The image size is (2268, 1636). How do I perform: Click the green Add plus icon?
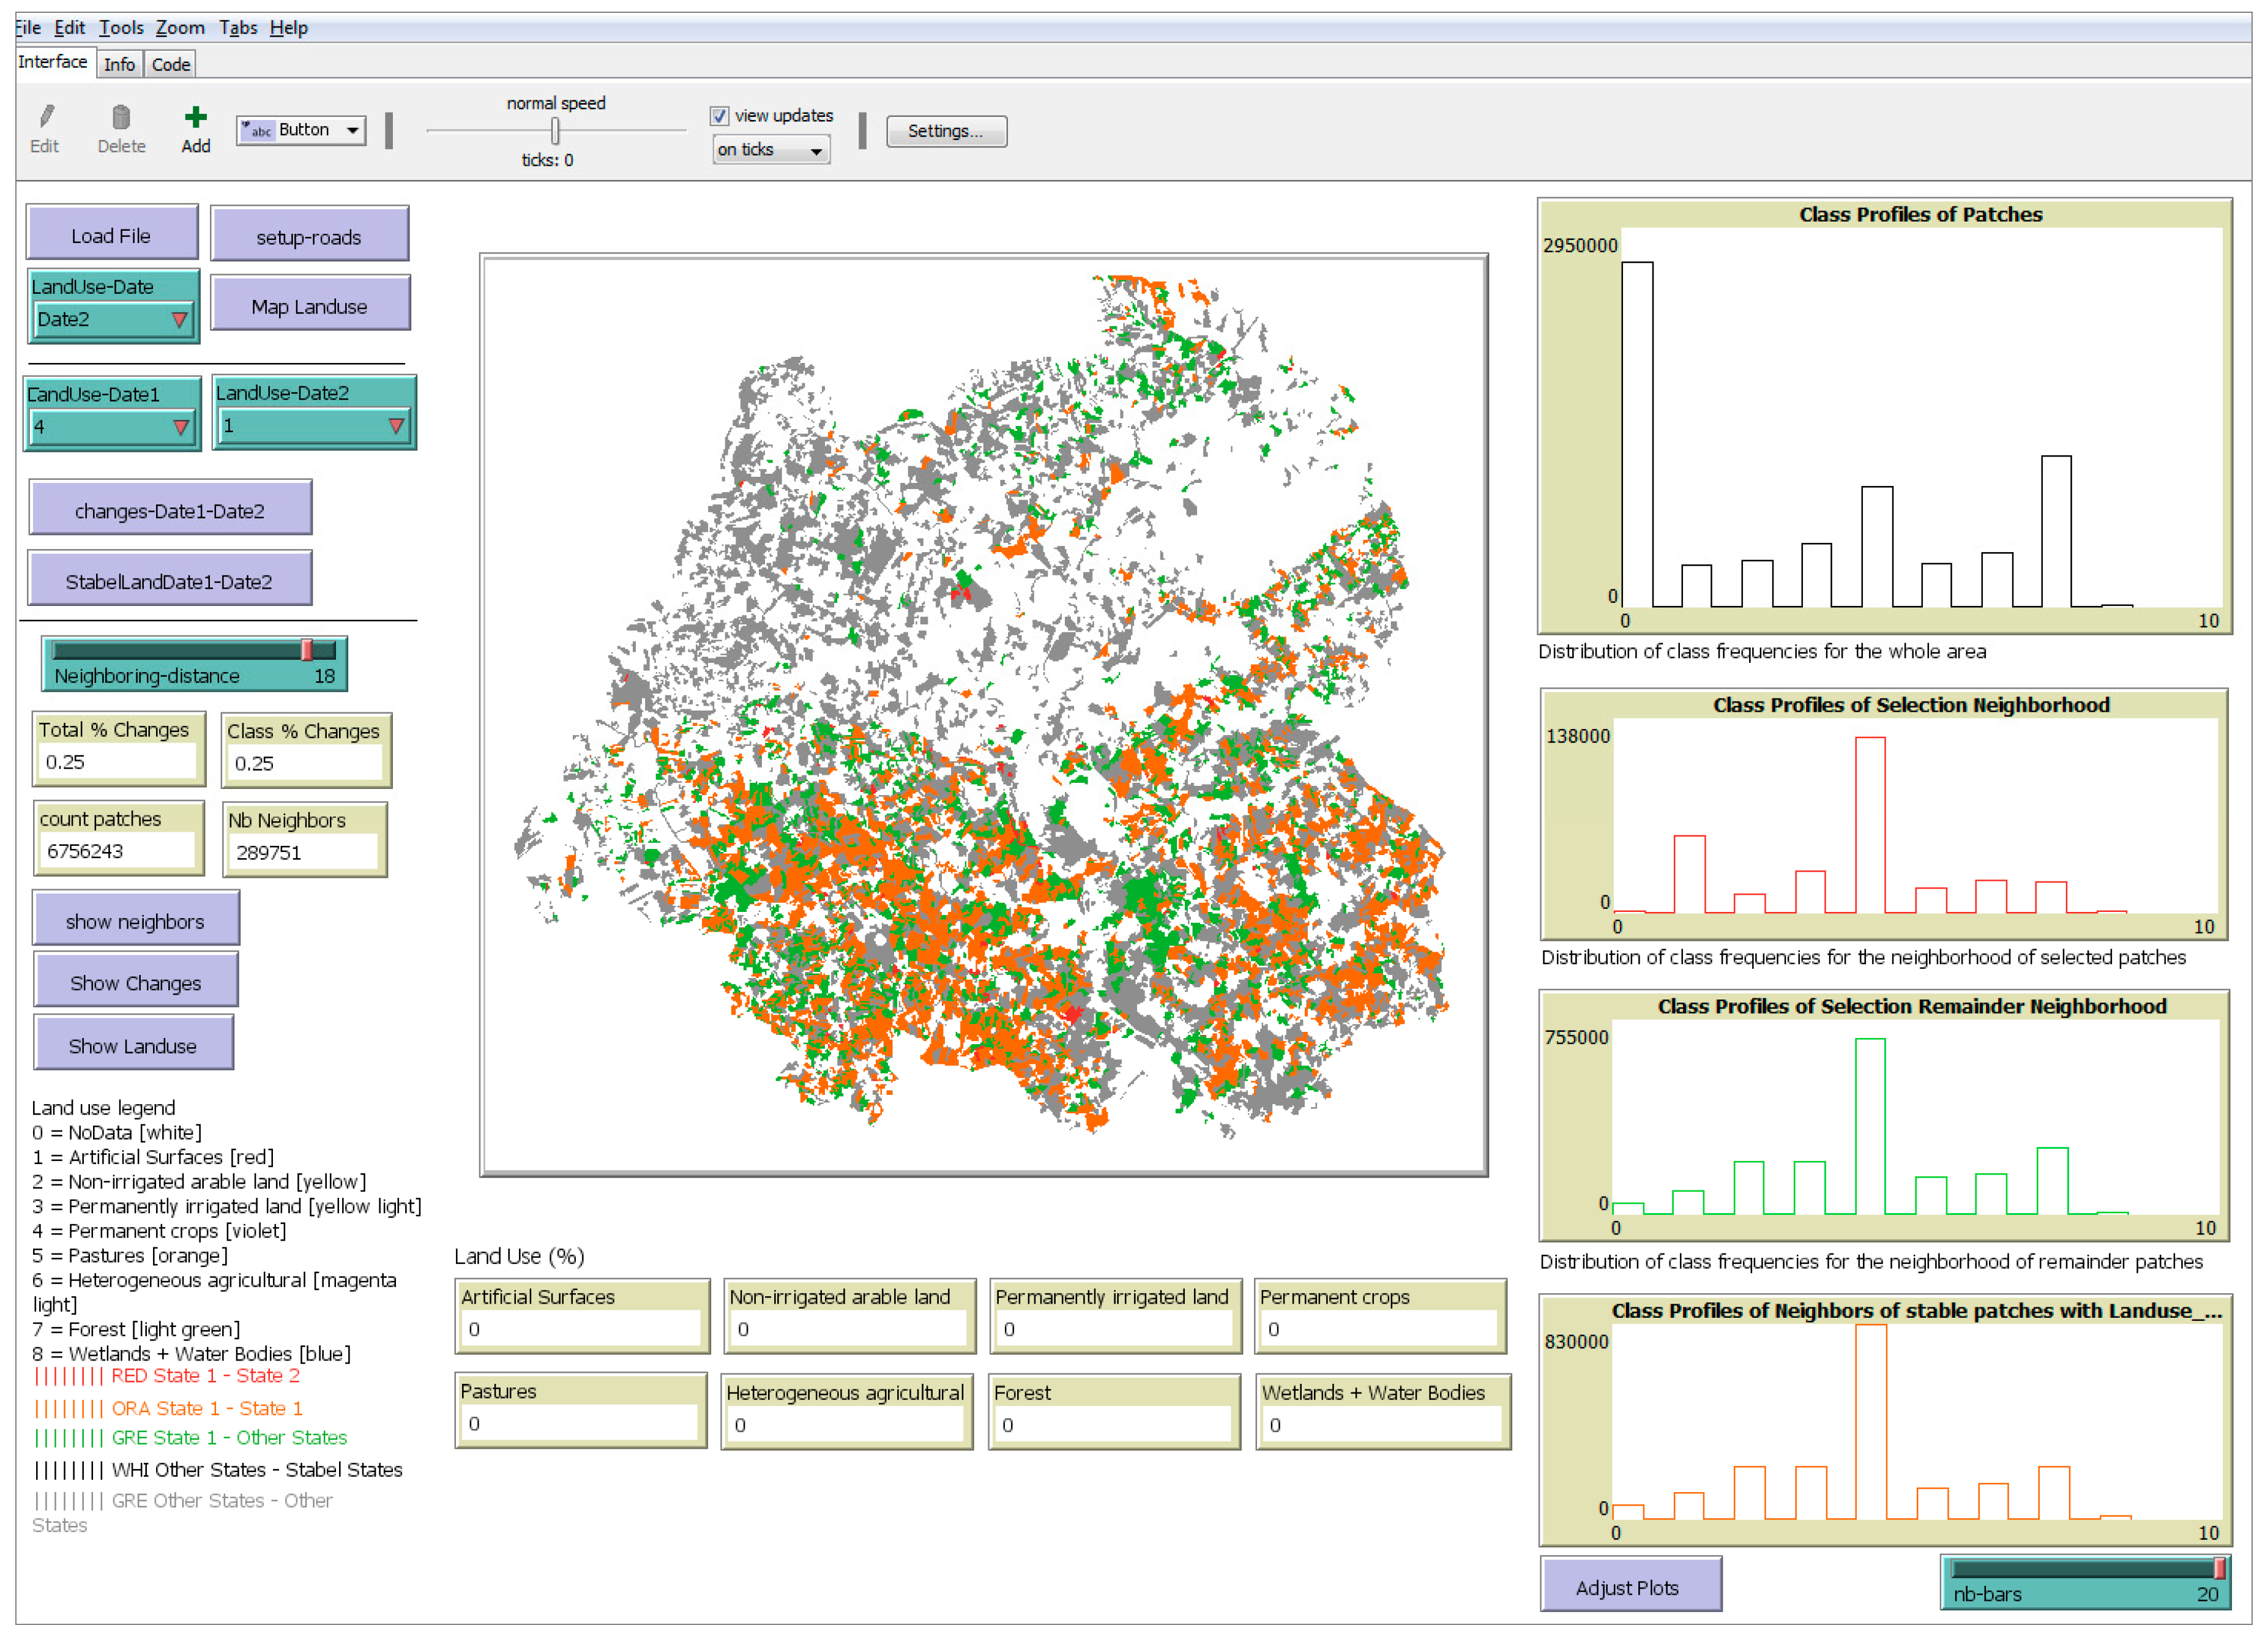196,117
